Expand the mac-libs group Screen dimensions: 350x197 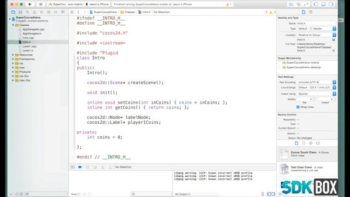click(x=13, y=80)
